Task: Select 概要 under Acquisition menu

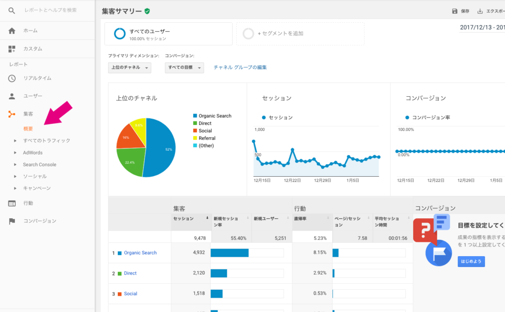Action: point(28,129)
